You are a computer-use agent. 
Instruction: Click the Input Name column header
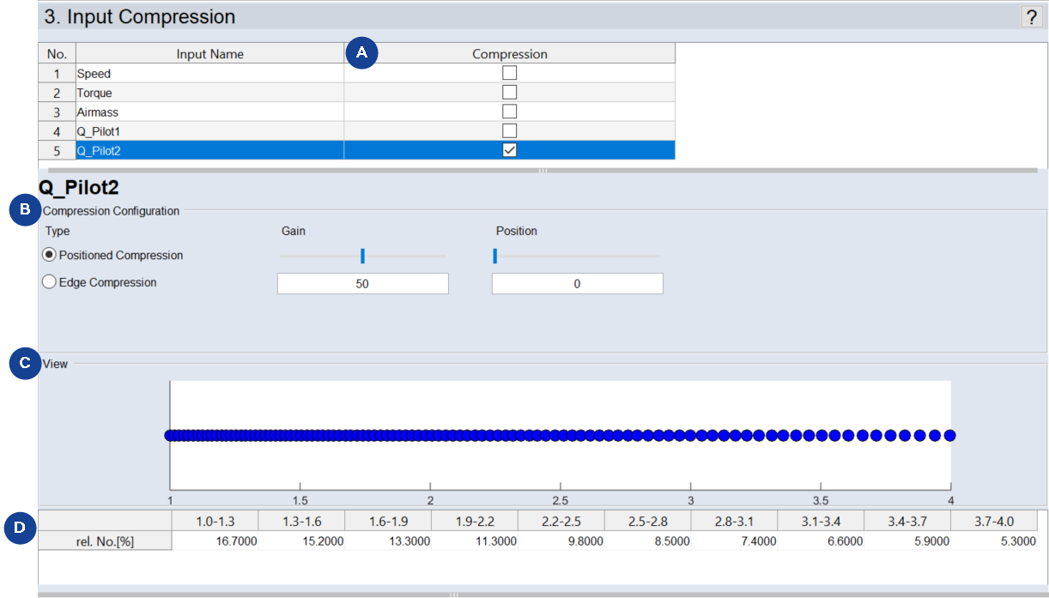(209, 54)
